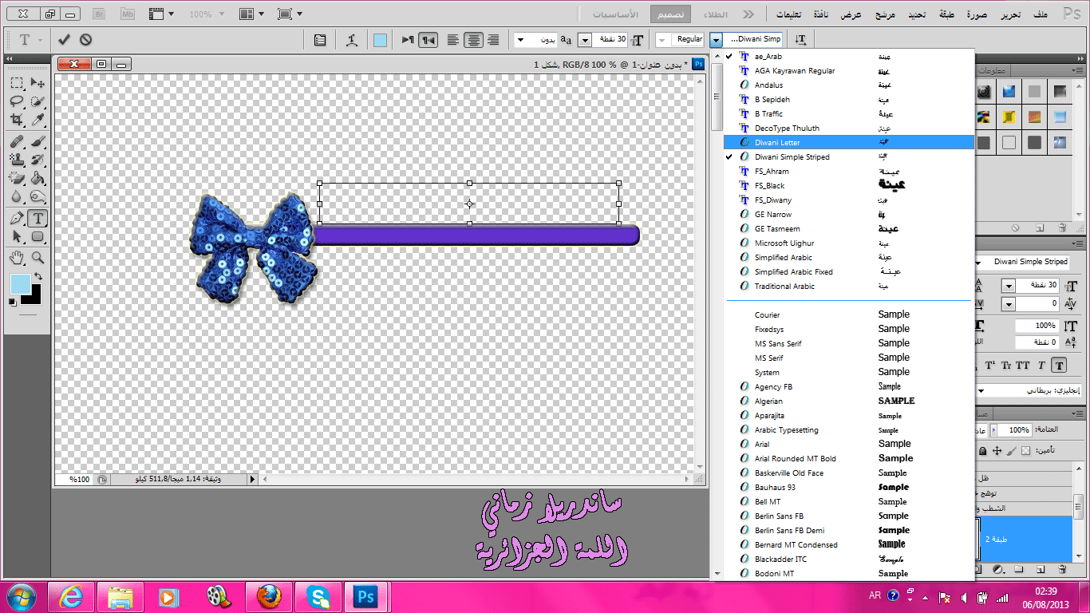Image resolution: width=1090 pixels, height=613 pixels.
Task: Select the Eyedropper tool
Action: [x=38, y=121]
